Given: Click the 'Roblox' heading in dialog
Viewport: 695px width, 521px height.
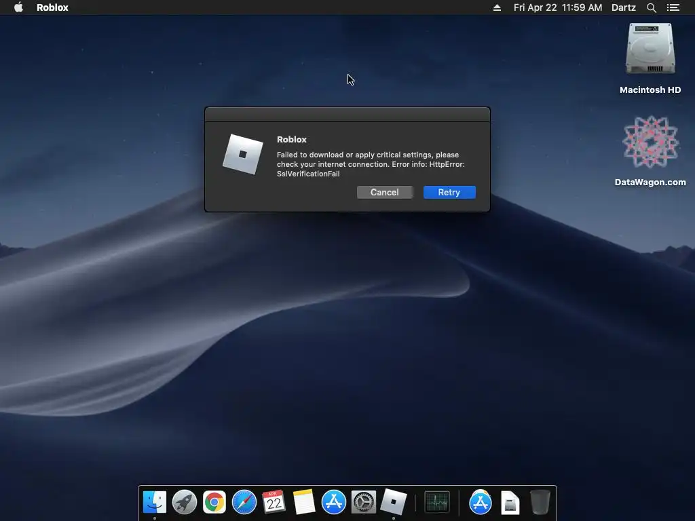Looking at the screenshot, I should tap(292, 139).
